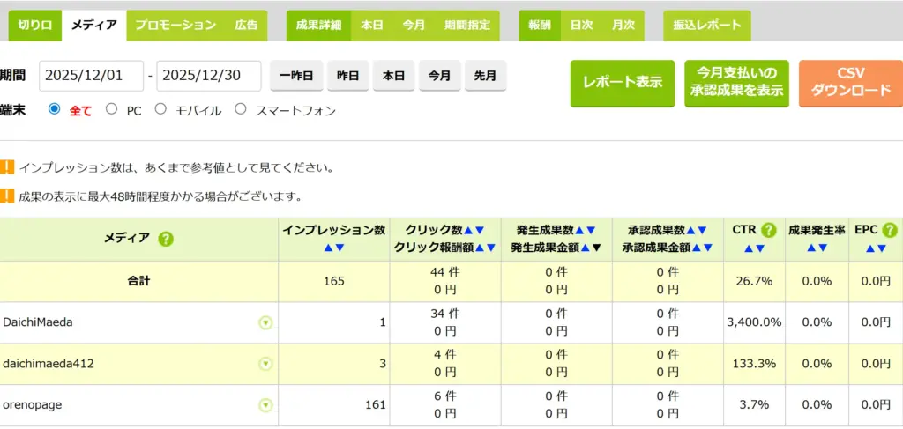The height and width of the screenshot is (429, 903).
Task: Sort 承認成果数 ascending with up arrow
Action: click(690, 230)
